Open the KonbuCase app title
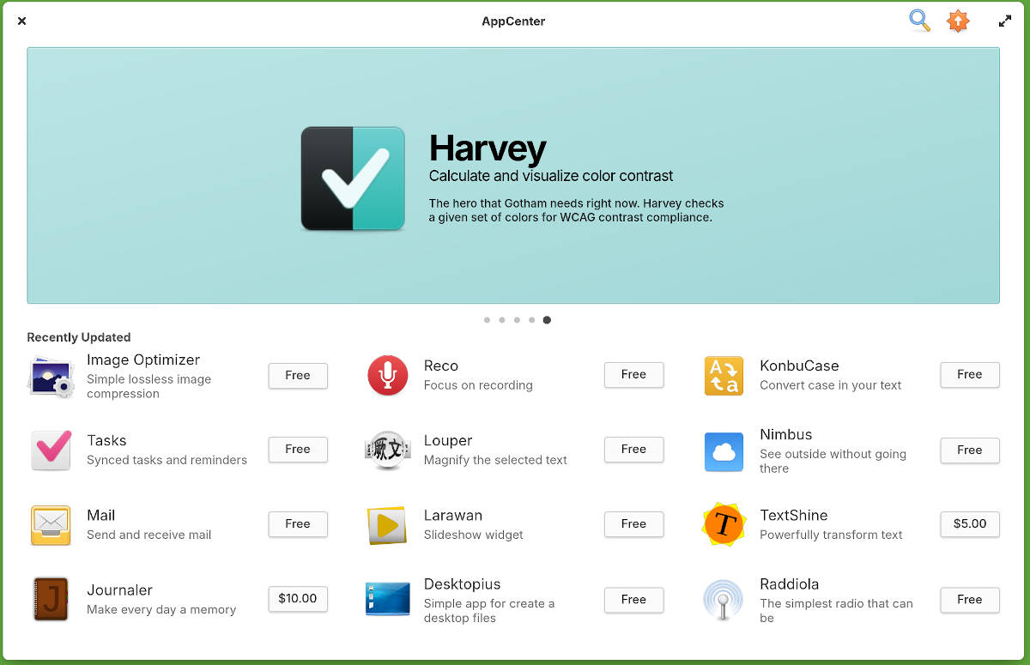Screen dimensions: 1030x665 [x=799, y=366]
